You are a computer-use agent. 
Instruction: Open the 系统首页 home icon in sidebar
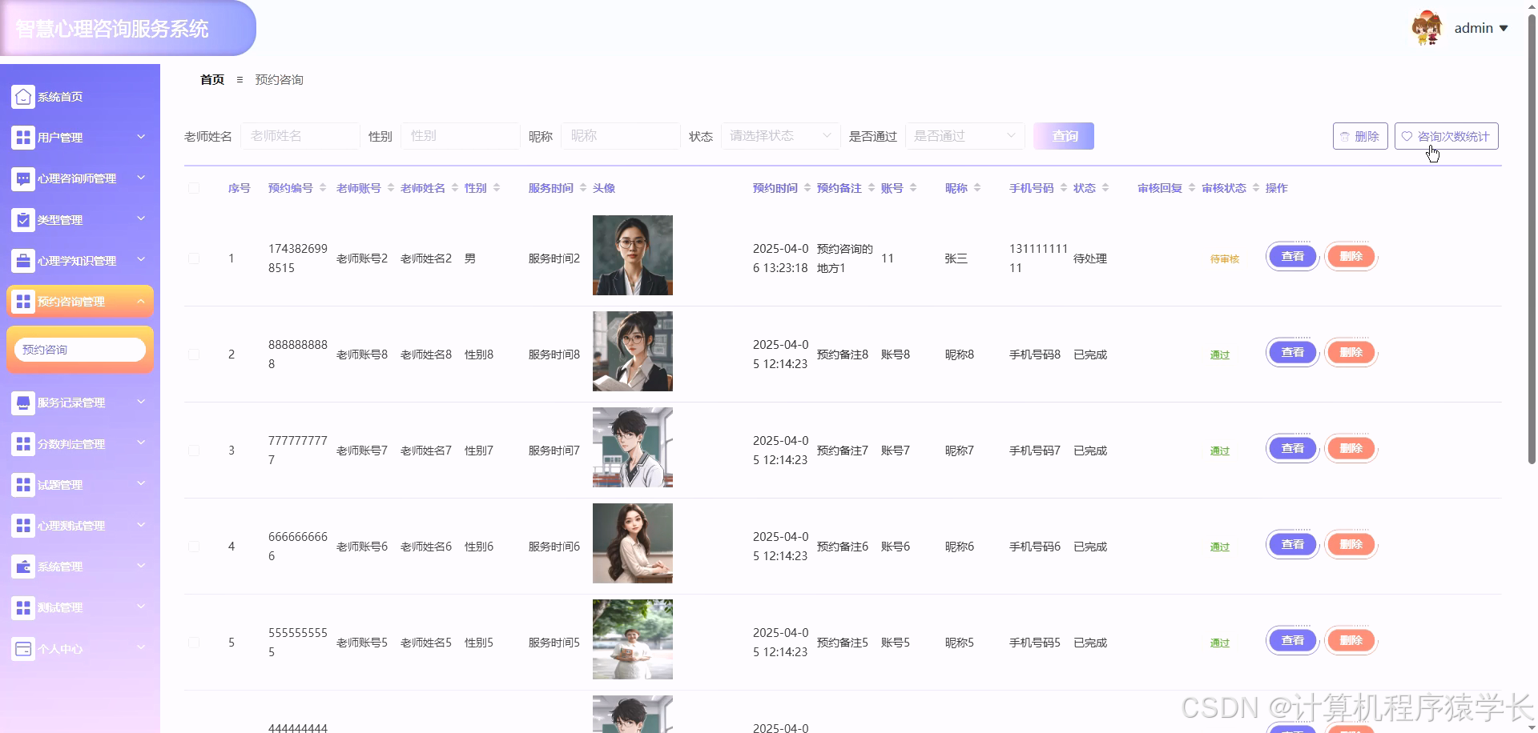[22, 96]
